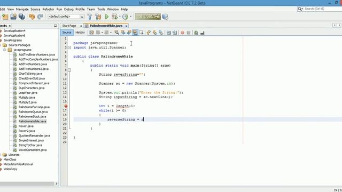Click the Uncomment icon at toolbar end
Screen dimensions: 342x192
pos(203,33)
